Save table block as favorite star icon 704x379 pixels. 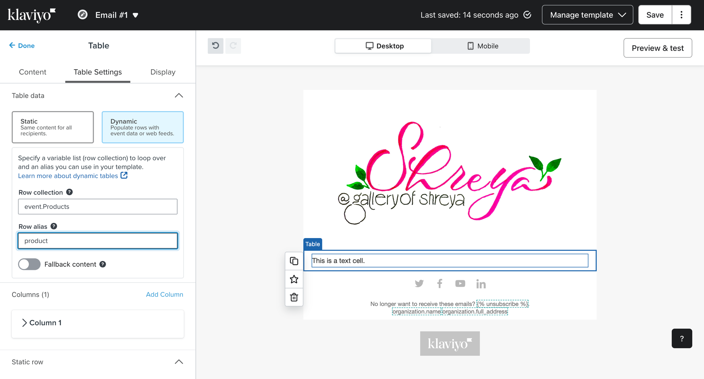pos(294,279)
